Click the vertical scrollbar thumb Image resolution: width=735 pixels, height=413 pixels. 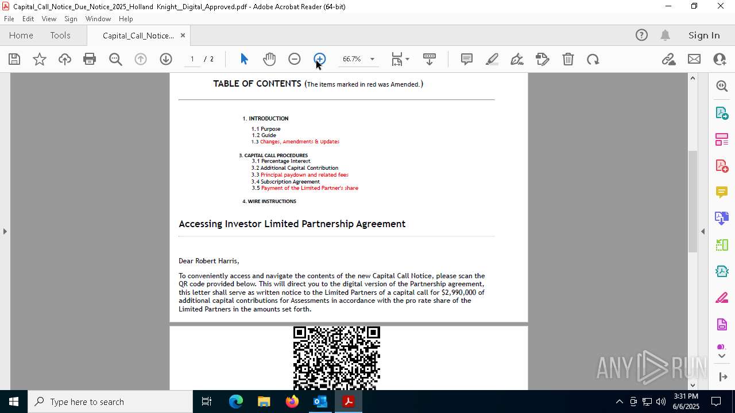pos(693,201)
